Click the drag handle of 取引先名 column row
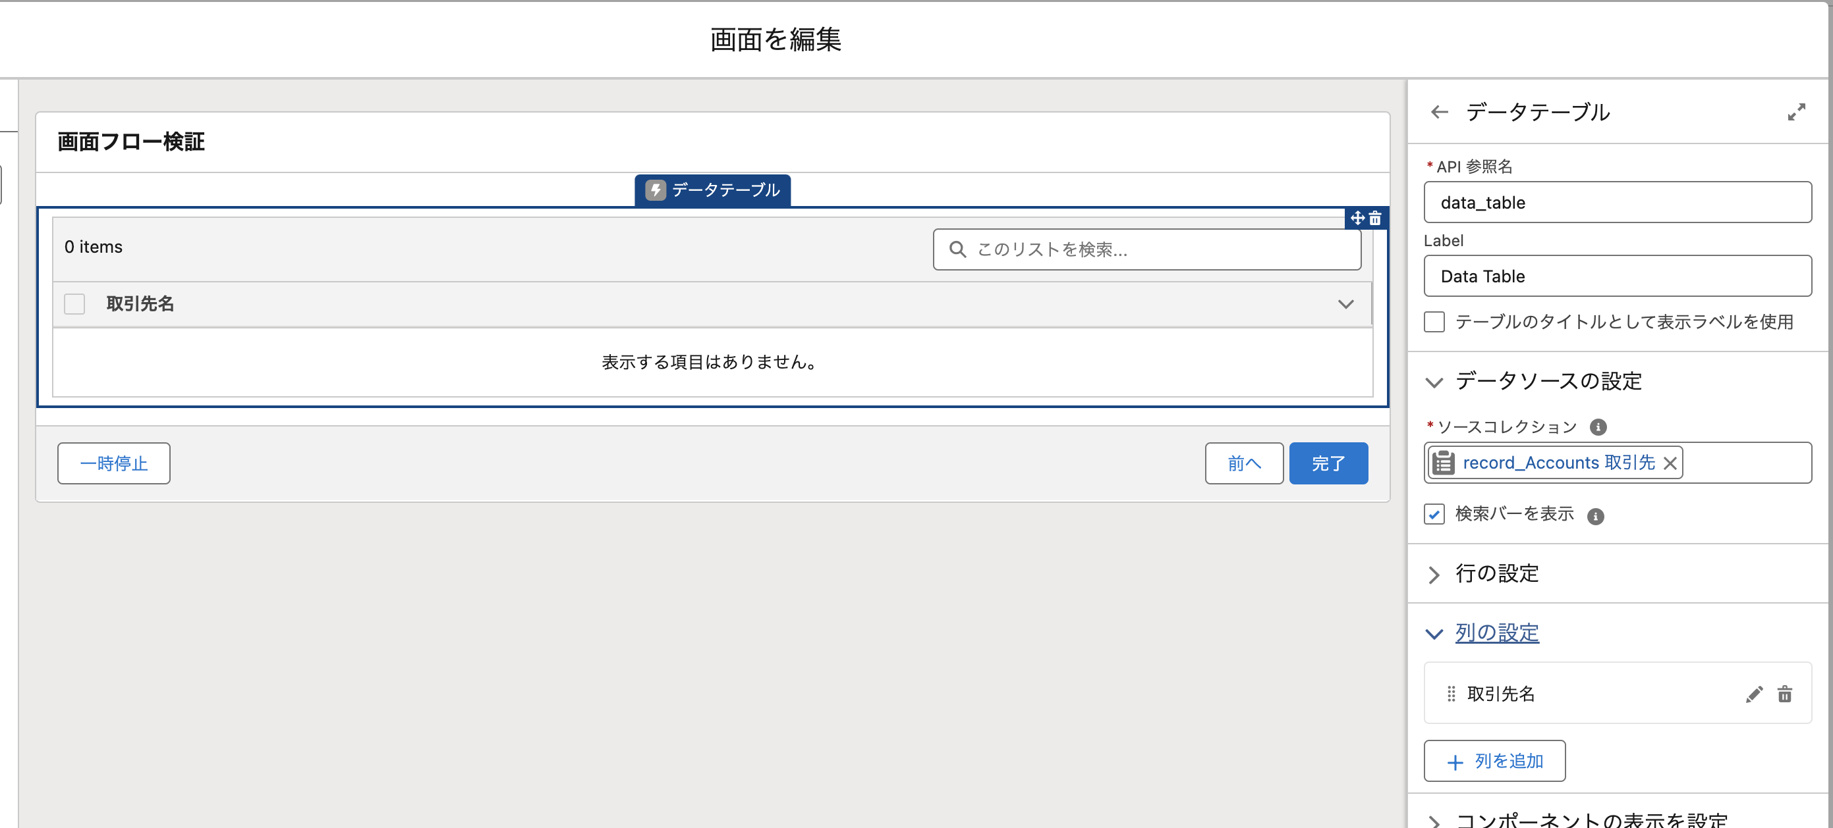Viewport: 1833px width, 828px height. pyautogui.click(x=1450, y=694)
